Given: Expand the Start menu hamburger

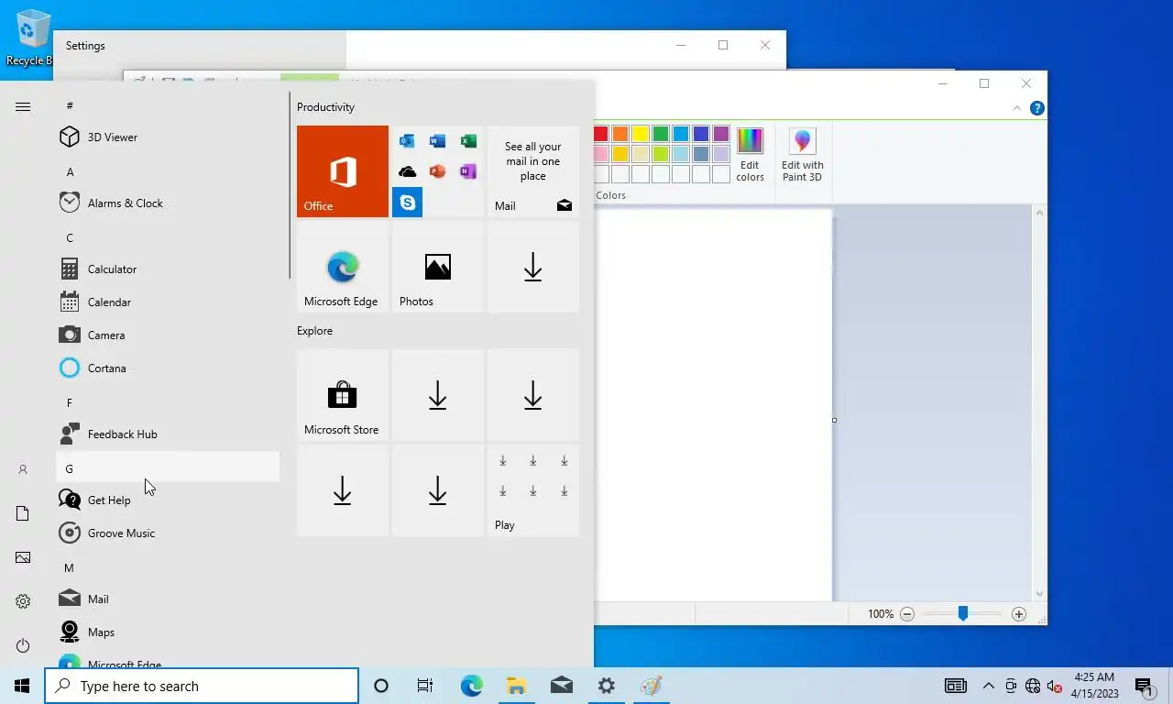Looking at the screenshot, I should click(x=23, y=107).
